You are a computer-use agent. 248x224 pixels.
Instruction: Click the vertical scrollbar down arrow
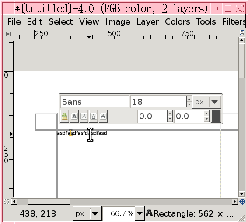click(x=241, y=194)
